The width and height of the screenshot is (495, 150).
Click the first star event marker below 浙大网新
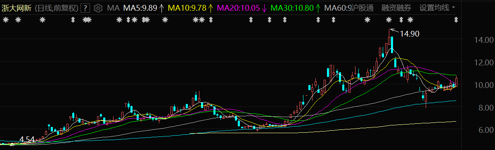point(5,20)
